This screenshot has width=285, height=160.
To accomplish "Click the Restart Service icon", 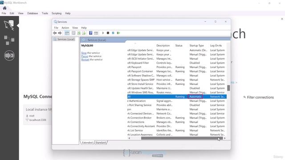I will click(x=118, y=33).
